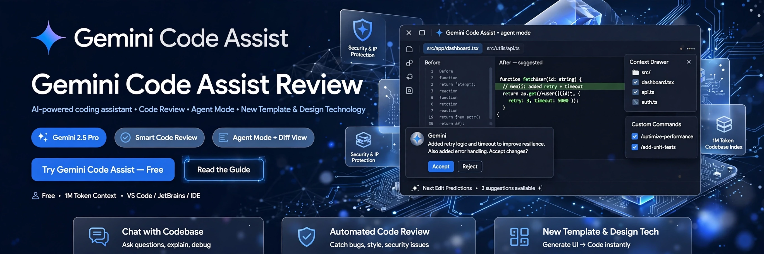The image size is (764, 254).
Task: Accept the suggested changes
Action: pyautogui.click(x=441, y=167)
